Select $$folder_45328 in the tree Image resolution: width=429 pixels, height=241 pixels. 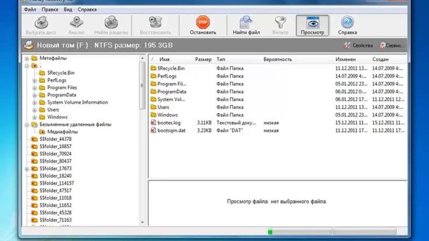click(56, 213)
